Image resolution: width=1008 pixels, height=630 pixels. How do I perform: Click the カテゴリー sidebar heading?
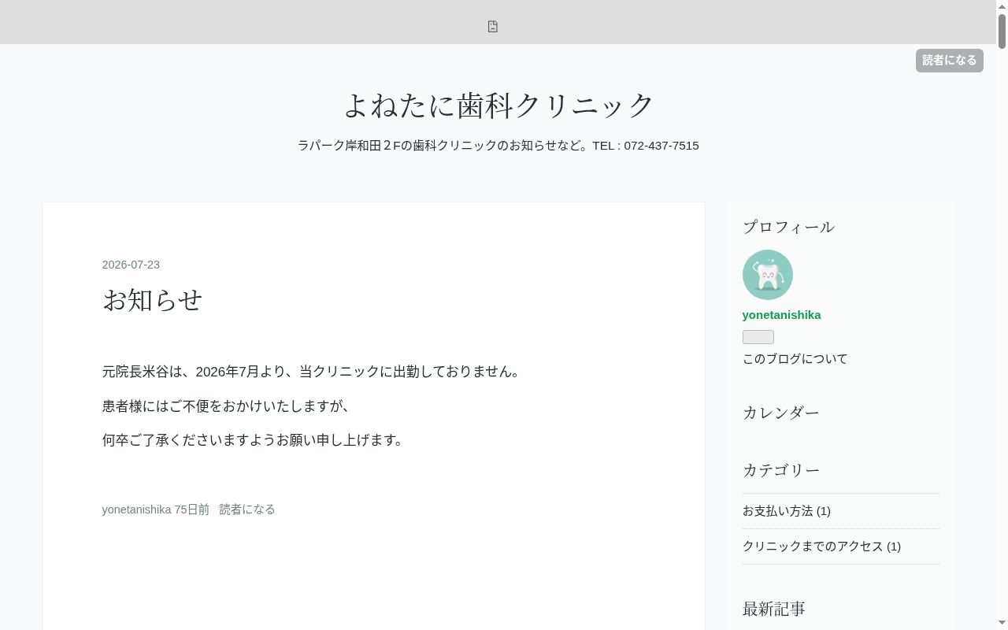point(781,470)
